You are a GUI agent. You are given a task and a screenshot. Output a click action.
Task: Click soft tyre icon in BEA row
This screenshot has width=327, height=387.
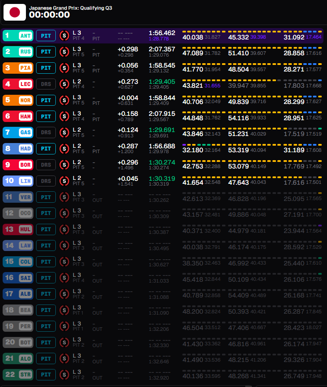(x=64, y=310)
